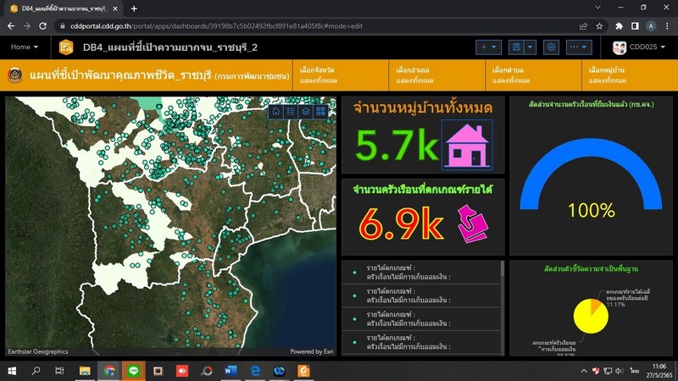Go back in browser history
Image resolution: width=678 pixels, height=381 pixels.
(x=11, y=26)
